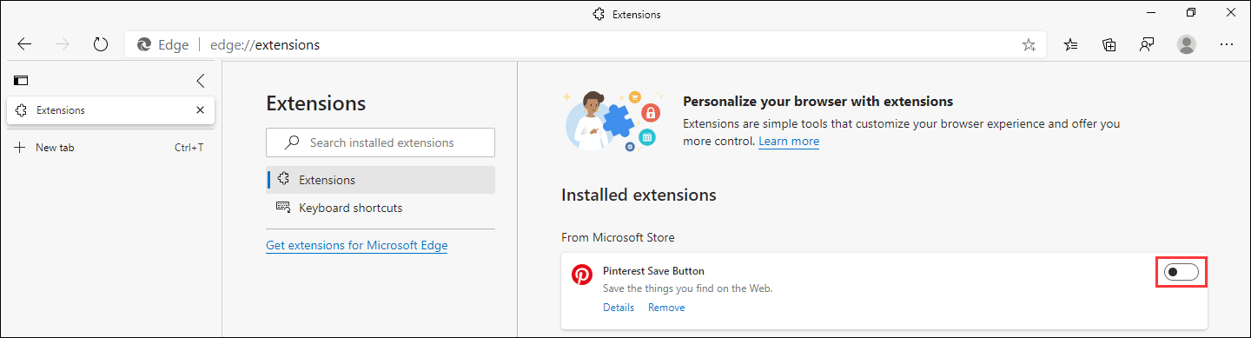Screen dimensions: 1251x338
Task: Click the Edge logo in address bar
Action: [144, 44]
